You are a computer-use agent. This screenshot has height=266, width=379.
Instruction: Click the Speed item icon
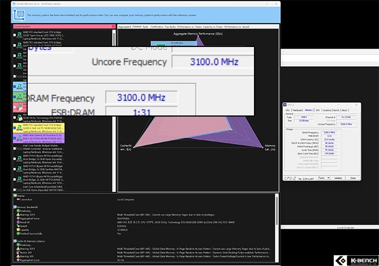(x=18, y=226)
